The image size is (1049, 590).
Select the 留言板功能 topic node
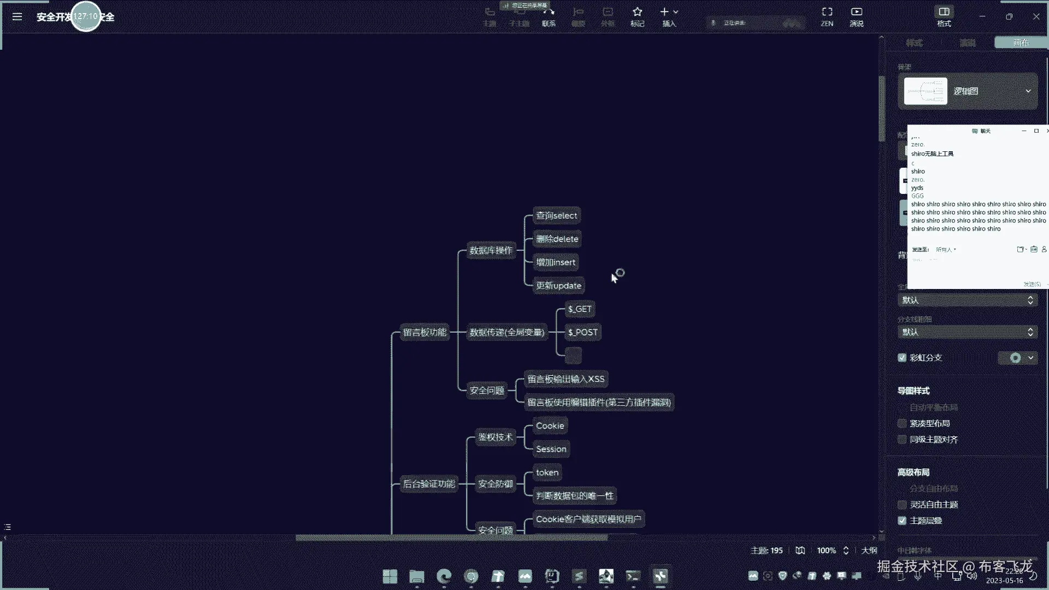coord(425,332)
